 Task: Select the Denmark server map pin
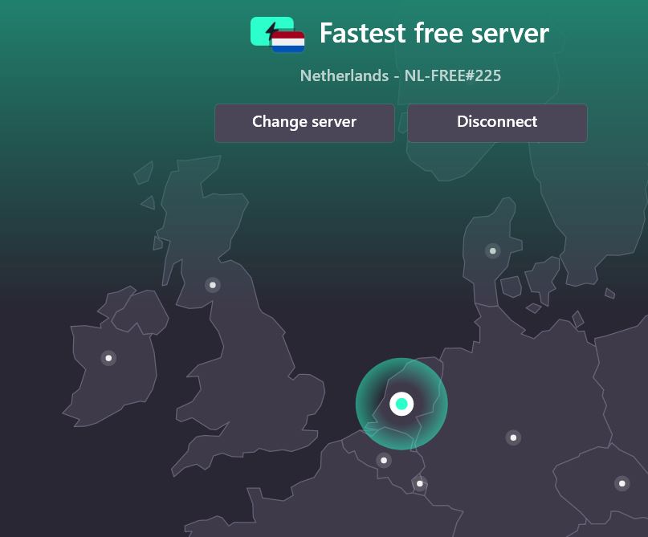pyautogui.click(x=492, y=250)
